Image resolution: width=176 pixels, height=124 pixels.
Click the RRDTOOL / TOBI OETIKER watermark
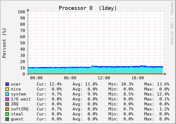click(x=172, y=23)
